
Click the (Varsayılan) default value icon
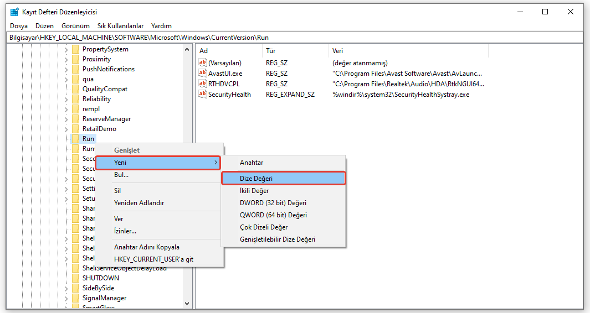(x=203, y=62)
